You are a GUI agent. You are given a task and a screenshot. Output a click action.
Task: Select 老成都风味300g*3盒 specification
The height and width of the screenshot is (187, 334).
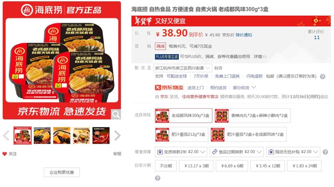pos(184,116)
